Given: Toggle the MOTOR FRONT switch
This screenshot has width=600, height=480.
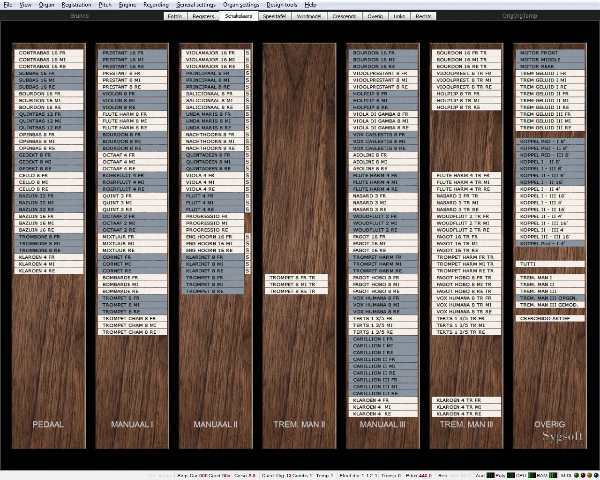Looking at the screenshot, I should pos(549,53).
